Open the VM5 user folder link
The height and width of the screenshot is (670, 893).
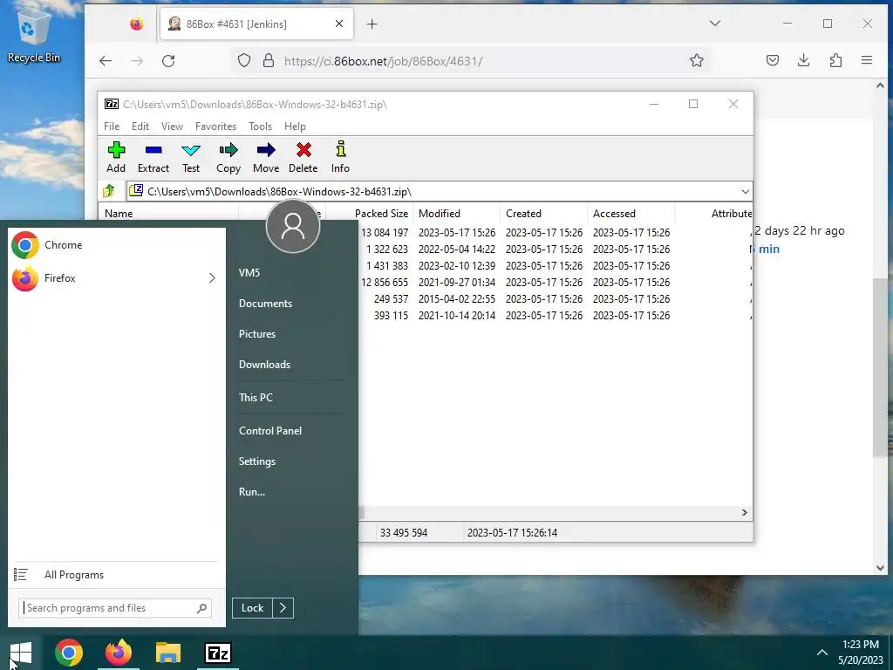point(249,273)
